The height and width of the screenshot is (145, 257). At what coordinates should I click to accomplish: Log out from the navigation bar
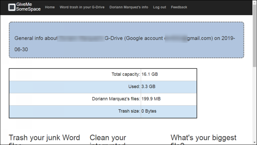point(159,7)
